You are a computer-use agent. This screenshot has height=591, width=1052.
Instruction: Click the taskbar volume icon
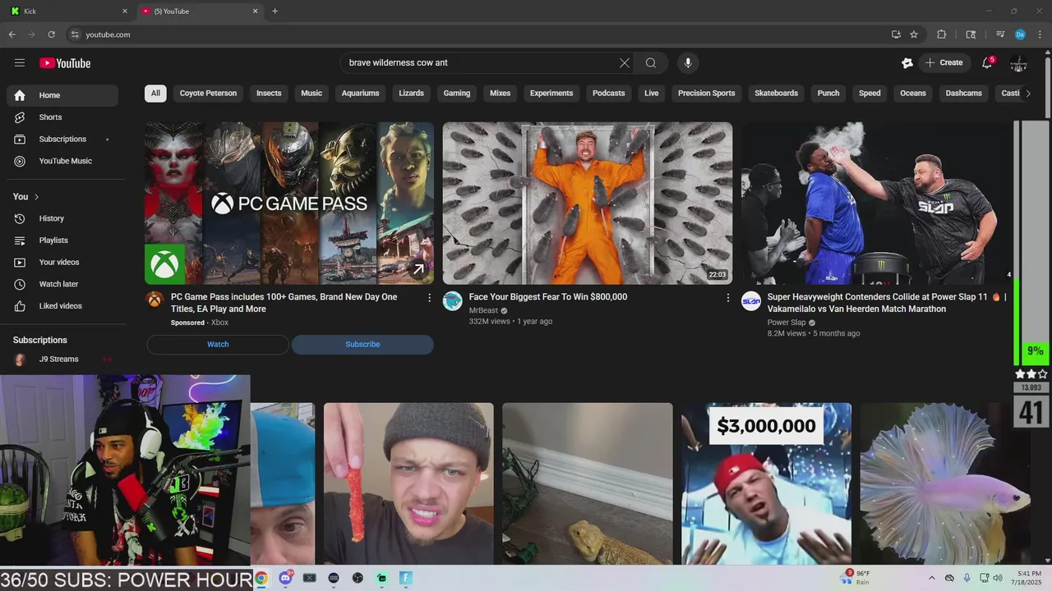pos(998,578)
